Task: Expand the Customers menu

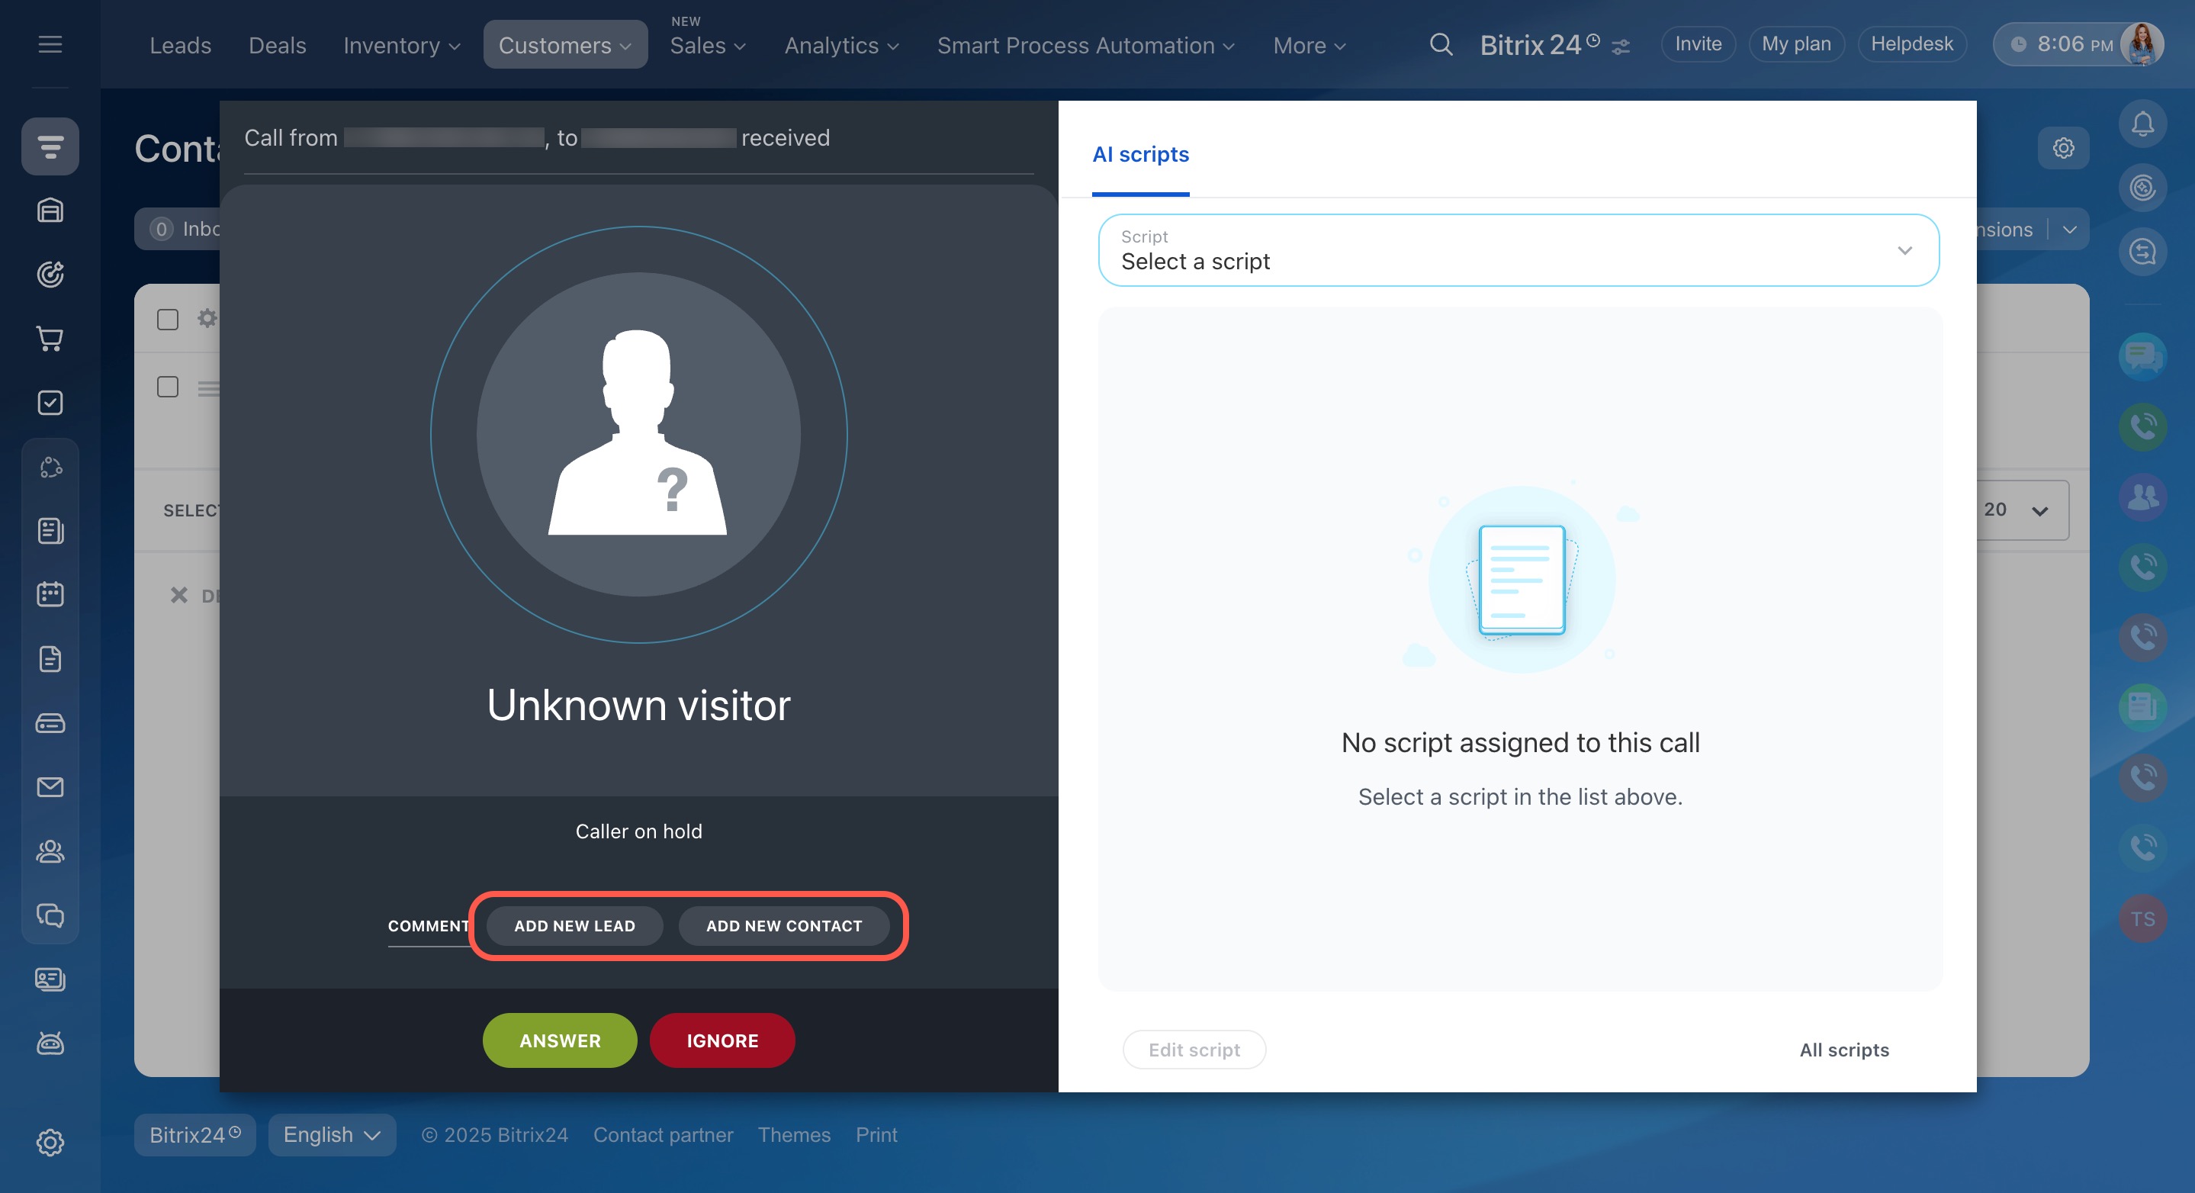Action: pyautogui.click(x=565, y=45)
